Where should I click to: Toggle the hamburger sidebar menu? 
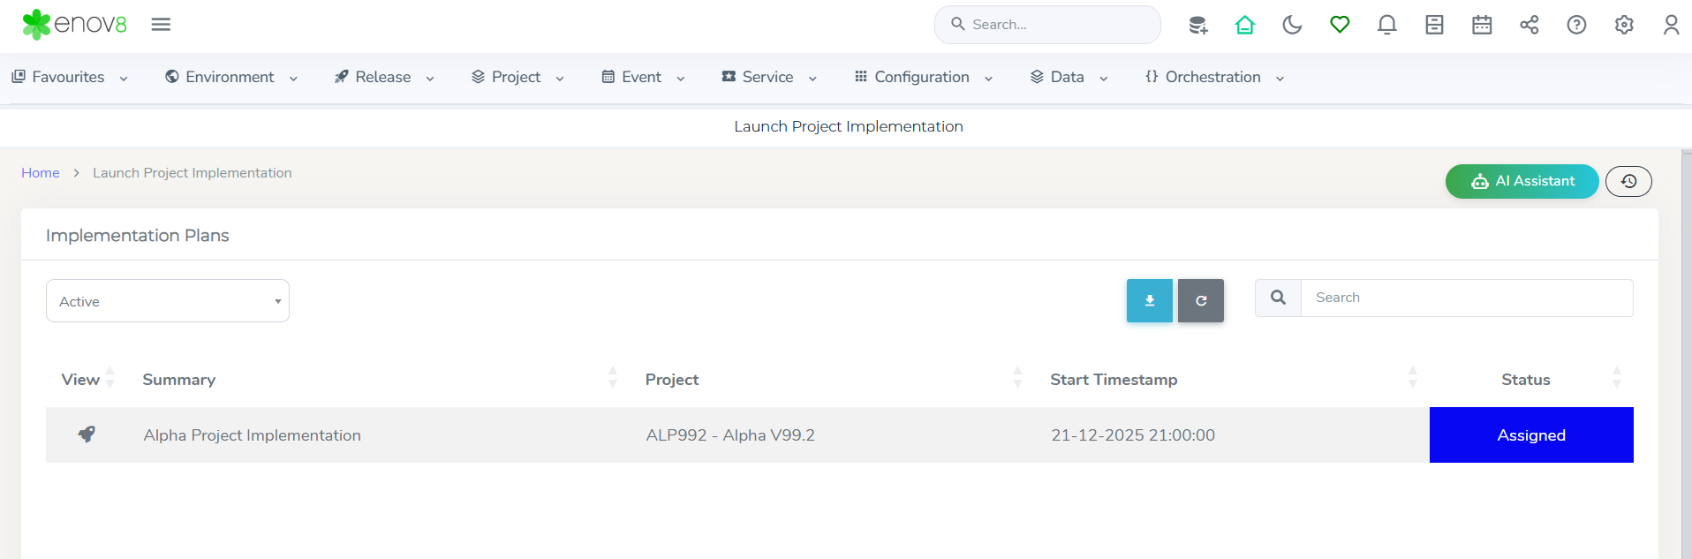[161, 25]
